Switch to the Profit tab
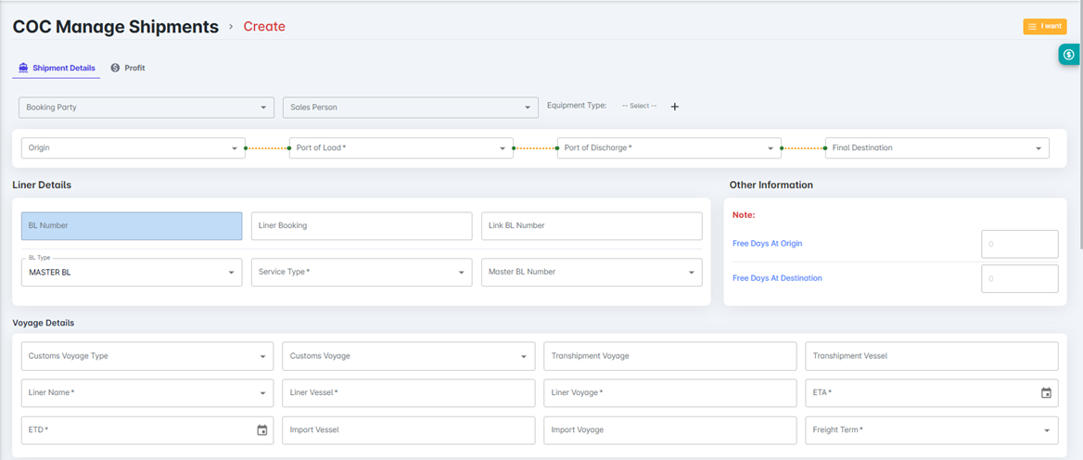1083x460 pixels. (x=128, y=68)
